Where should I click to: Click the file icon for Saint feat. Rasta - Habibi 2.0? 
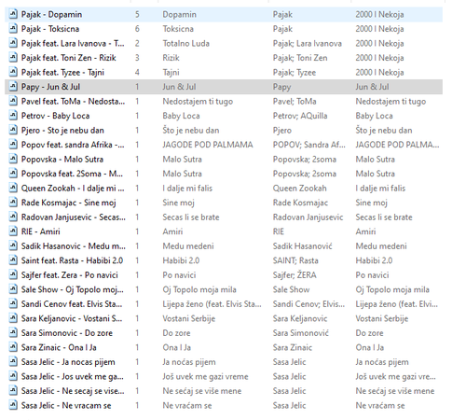point(13,260)
